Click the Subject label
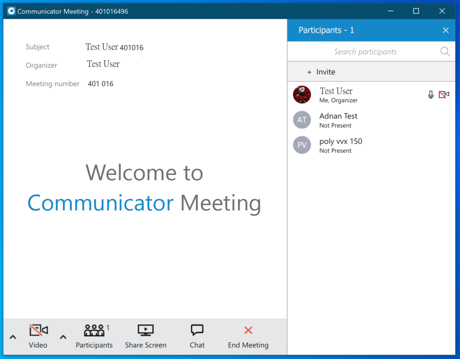Viewport: 460px width, 359px height. coord(37,47)
